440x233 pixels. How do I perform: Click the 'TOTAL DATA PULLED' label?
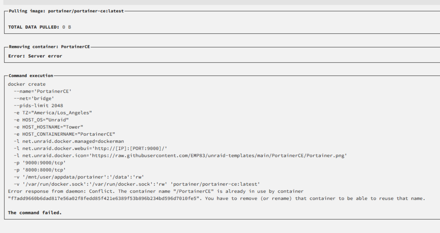tap(34, 27)
